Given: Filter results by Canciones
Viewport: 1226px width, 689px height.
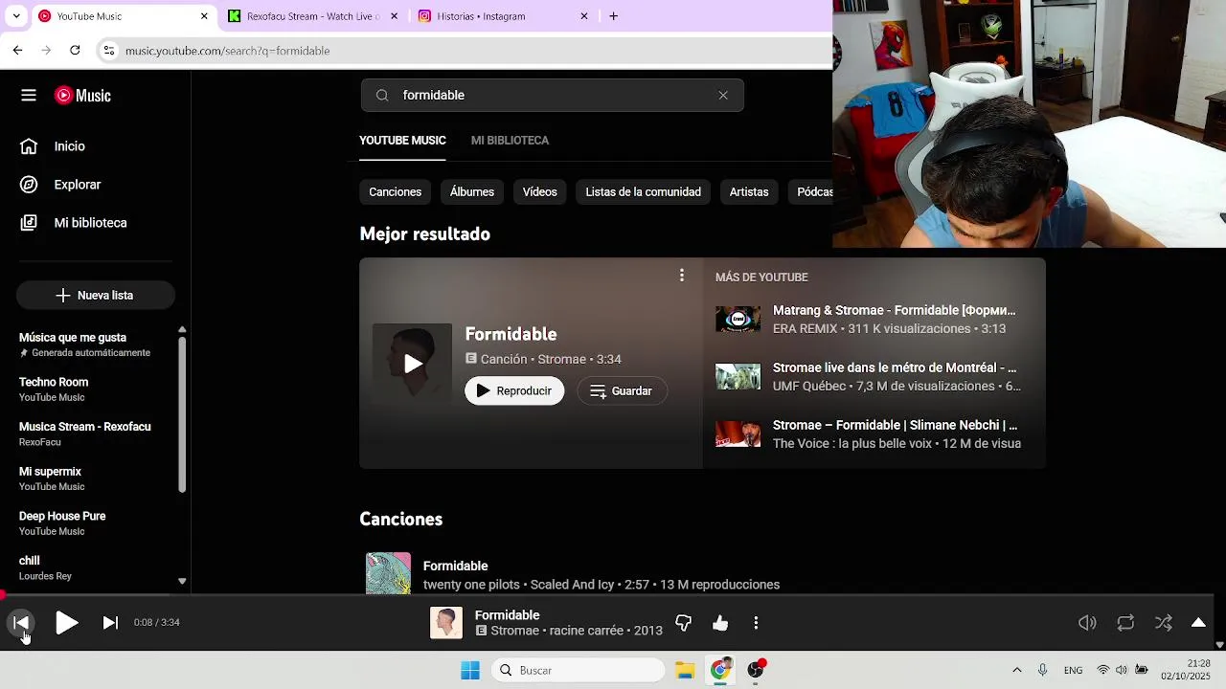Looking at the screenshot, I should coord(395,192).
